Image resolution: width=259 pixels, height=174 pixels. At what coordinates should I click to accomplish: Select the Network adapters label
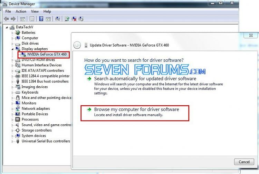pos(36,108)
